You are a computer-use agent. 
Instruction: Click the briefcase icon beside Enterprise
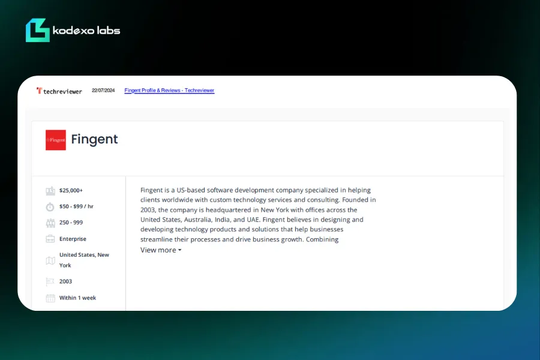pyautogui.click(x=50, y=239)
